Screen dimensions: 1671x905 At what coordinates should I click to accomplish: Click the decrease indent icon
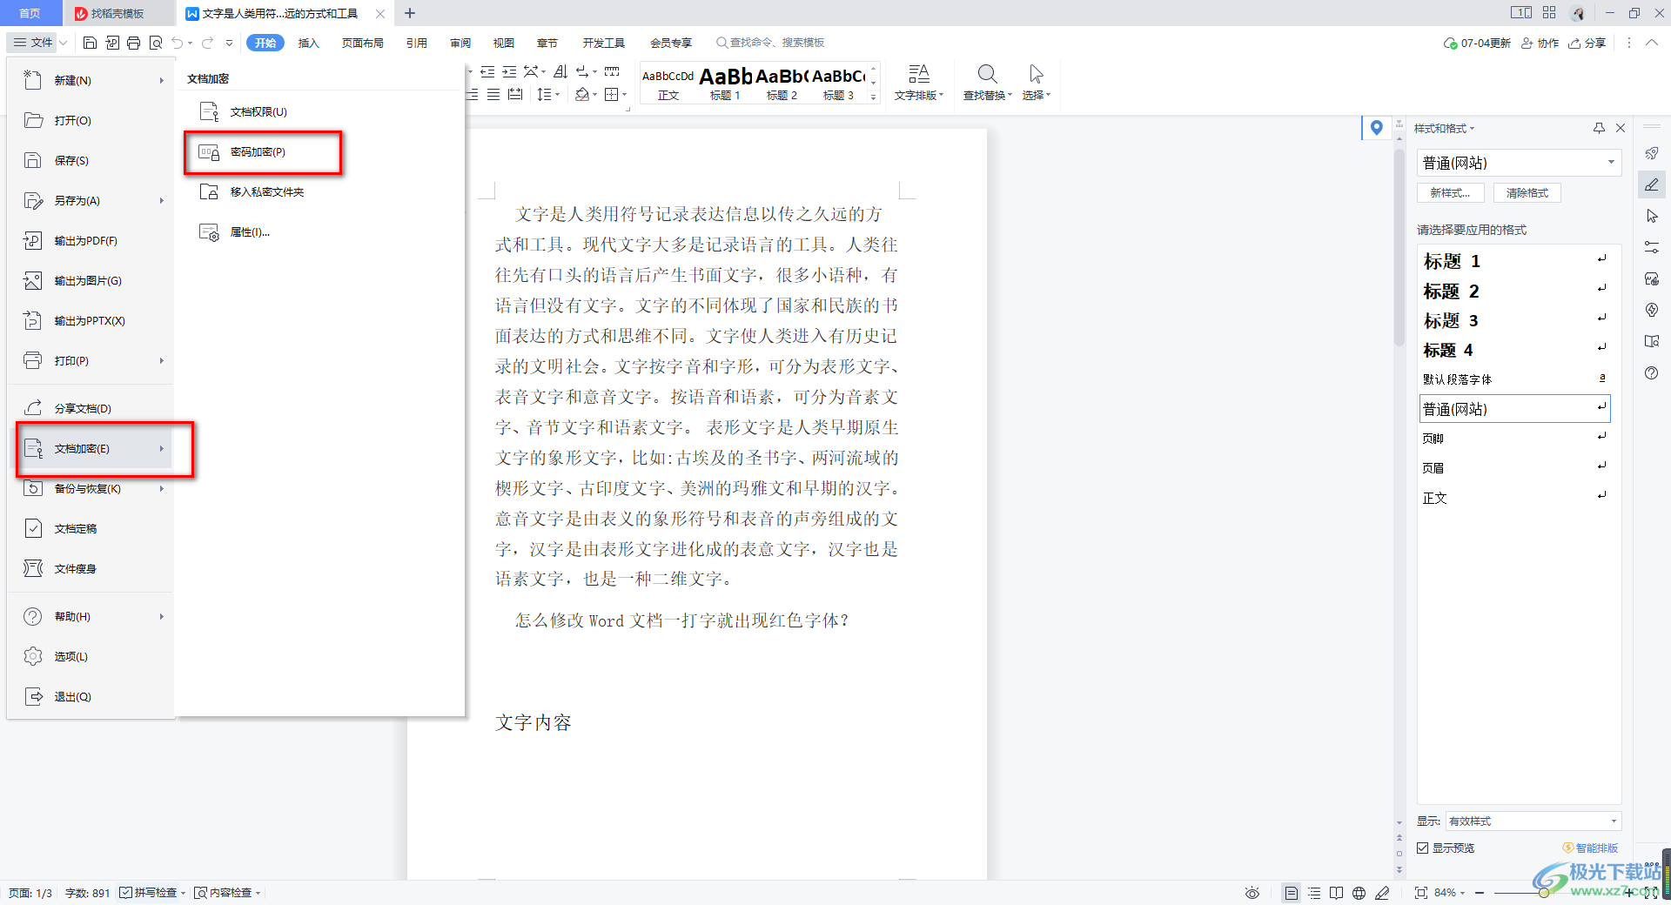[x=487, y=72]
